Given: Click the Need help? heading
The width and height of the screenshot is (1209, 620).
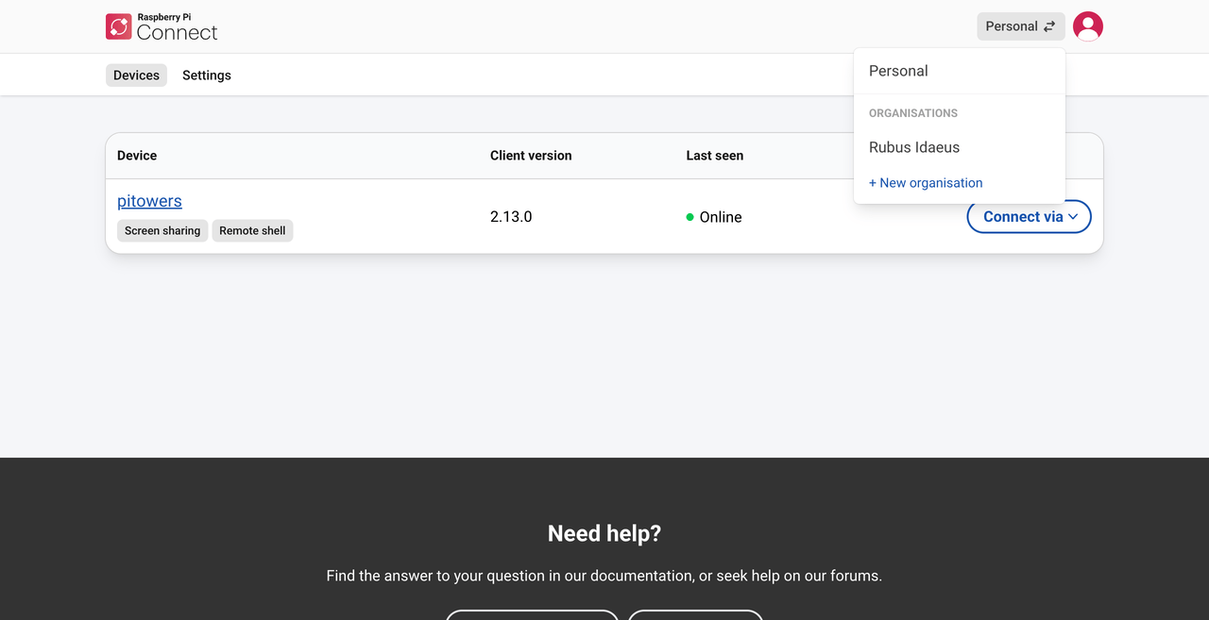Looking at the screenshot, I should pos(604,533).
